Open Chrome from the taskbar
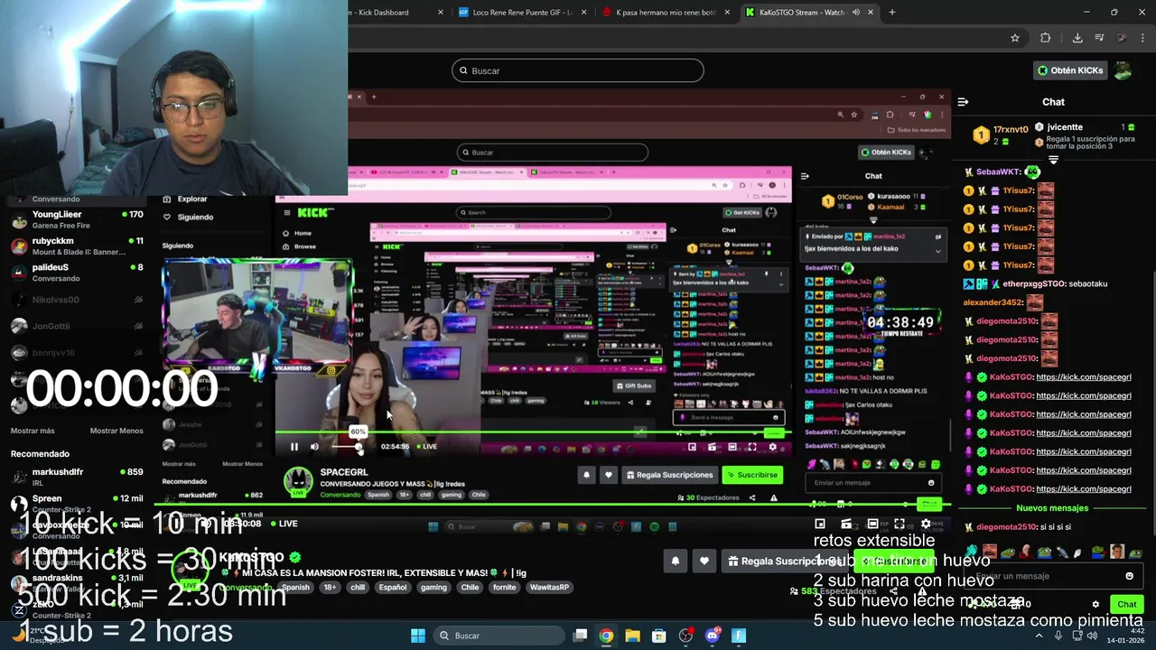Image resolution: width=1156 pixels, height=650 pixels. pyautogui.click(x=606, y=636)
